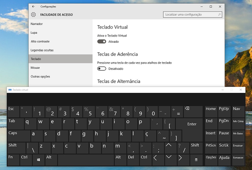This screenshot has height=170, width=252.
Task: Click the settings gear icon
Action: coord(33,15)
